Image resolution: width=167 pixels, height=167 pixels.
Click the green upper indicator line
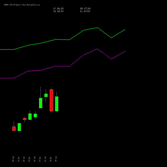62,40
